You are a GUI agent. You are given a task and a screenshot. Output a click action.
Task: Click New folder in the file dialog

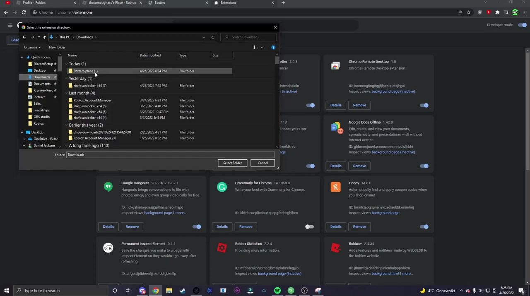57,47
